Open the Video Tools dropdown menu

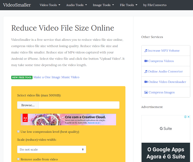point(50,5)
